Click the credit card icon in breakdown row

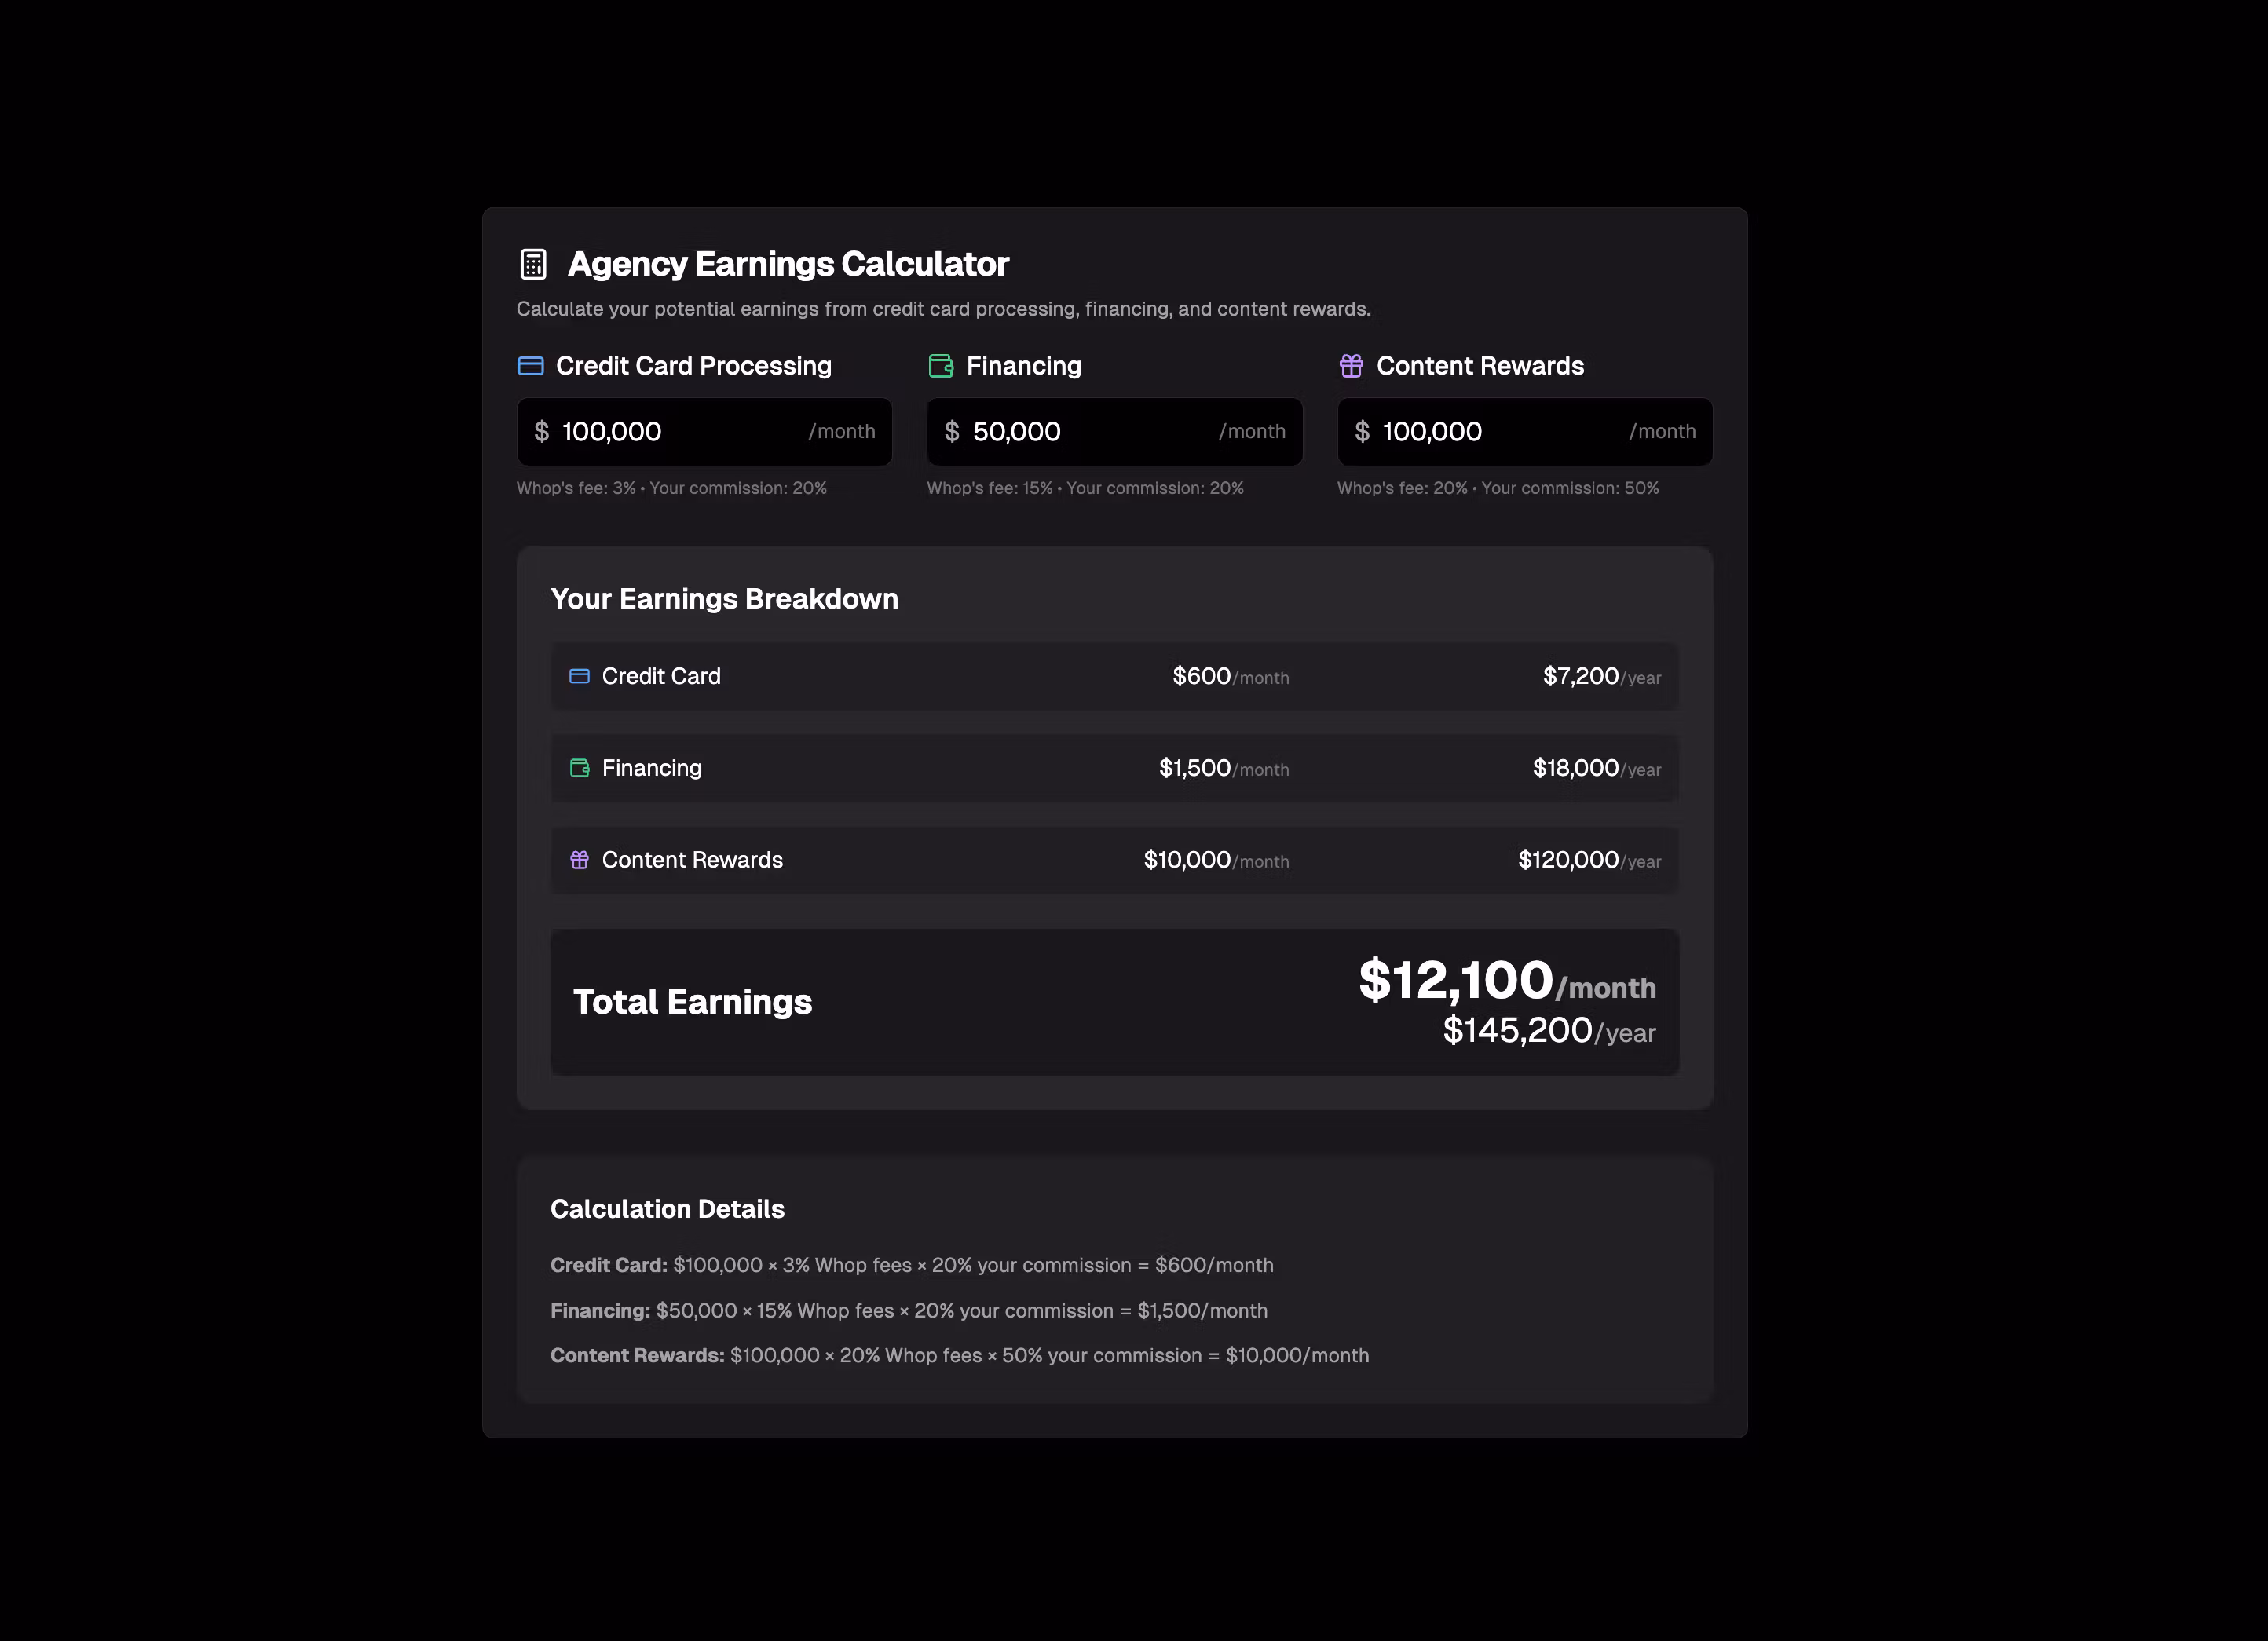pos(579,677)
